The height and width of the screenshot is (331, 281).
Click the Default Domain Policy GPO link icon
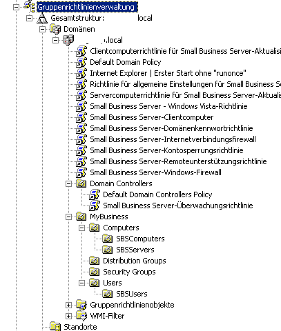[x=81, y=62]
